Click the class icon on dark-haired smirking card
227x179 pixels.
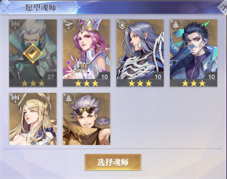pyautogui.click(x=176, y=25)
